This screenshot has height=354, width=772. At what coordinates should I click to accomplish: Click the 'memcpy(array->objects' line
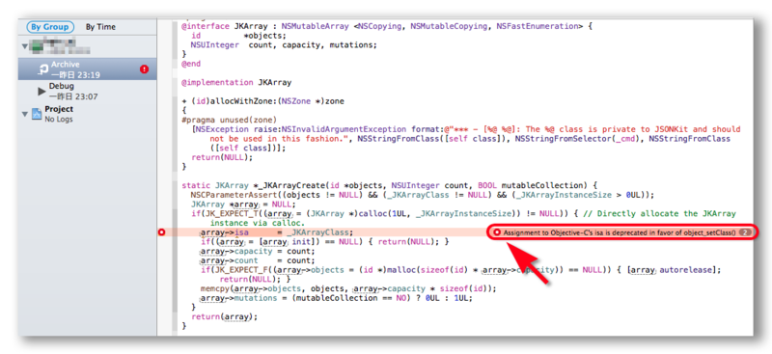click(348, 288)
